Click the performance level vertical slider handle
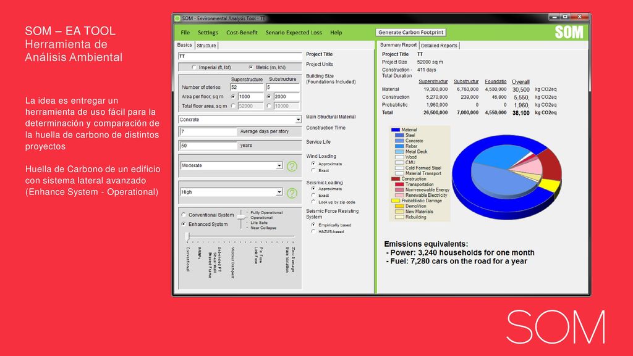This screenshot has width=633, height=356. point(241,217)
